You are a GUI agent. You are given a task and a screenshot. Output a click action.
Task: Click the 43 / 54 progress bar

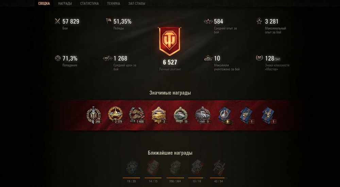[x=219, y=178]
